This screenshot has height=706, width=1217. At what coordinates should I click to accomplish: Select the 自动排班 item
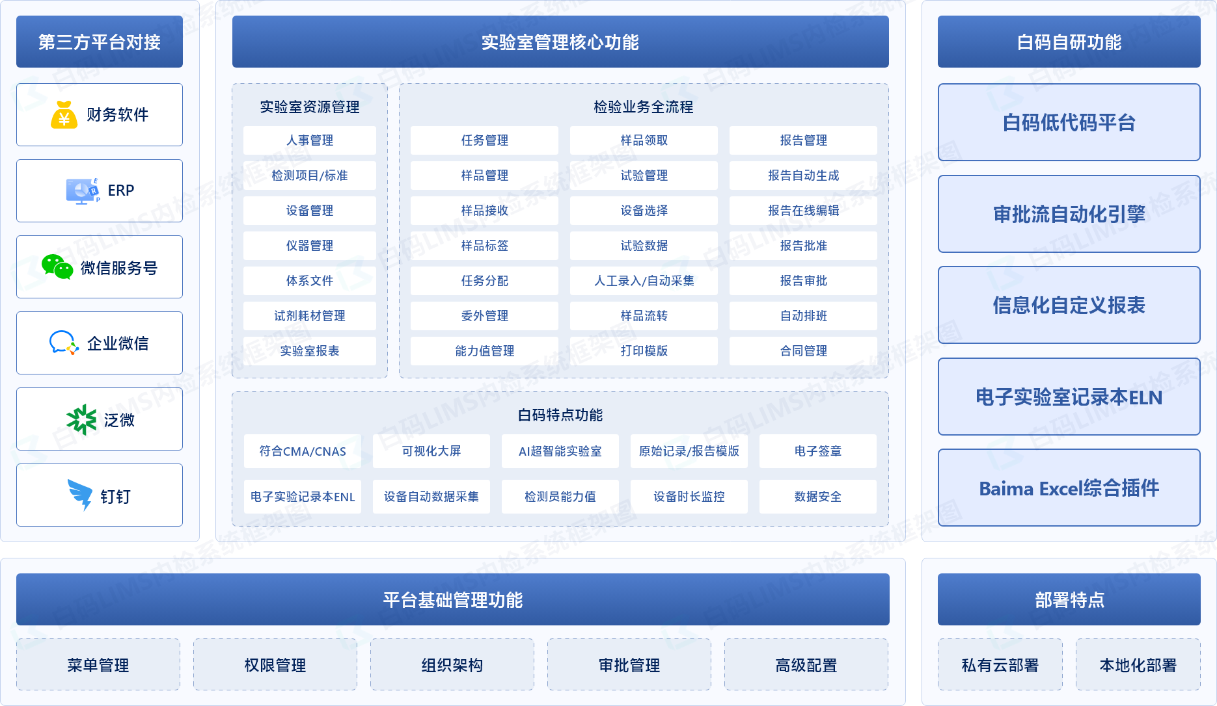tap(804, 316)
